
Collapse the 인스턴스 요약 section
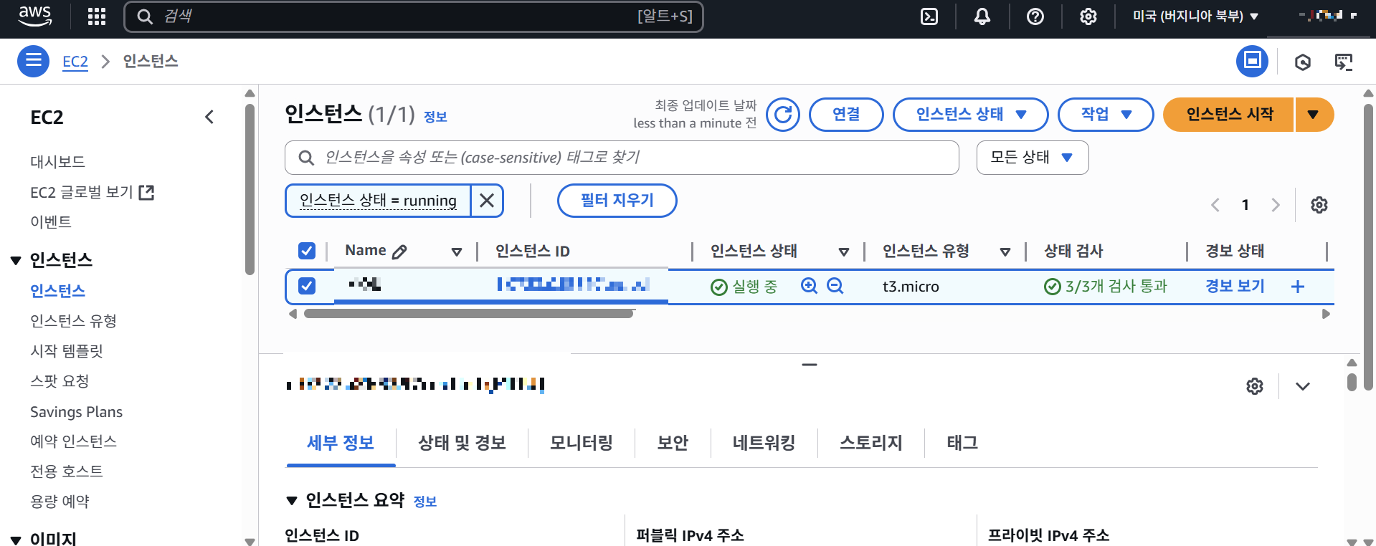point(292,501)
